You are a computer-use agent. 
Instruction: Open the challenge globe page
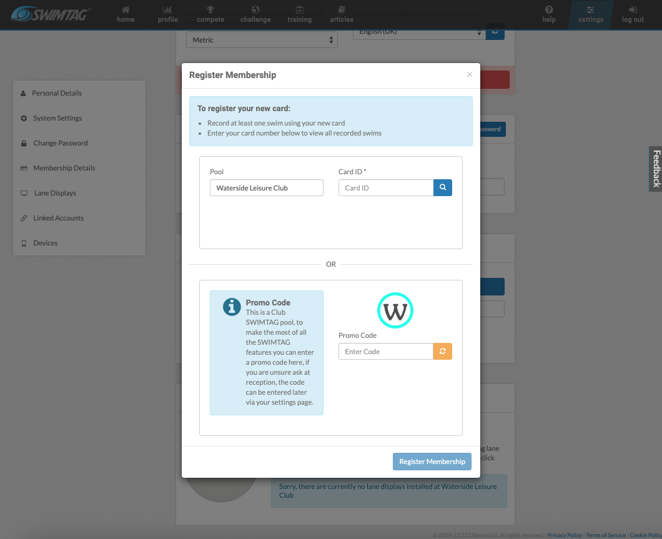[x=255, y=14]
